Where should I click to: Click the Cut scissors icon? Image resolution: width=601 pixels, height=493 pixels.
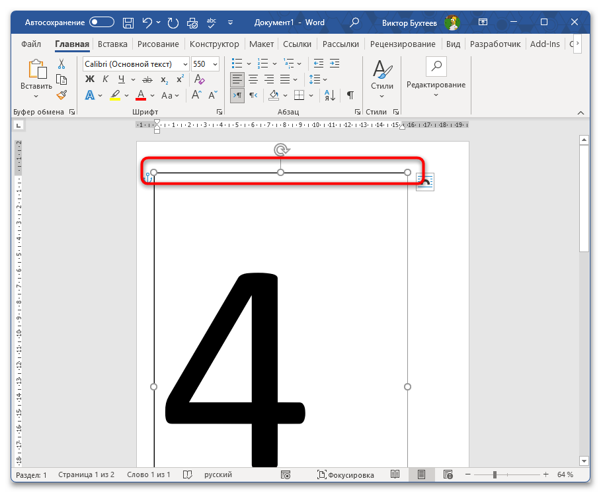point(61,64)
